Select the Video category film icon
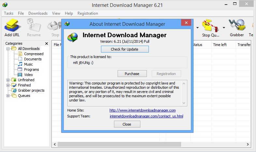 [20, 75]
